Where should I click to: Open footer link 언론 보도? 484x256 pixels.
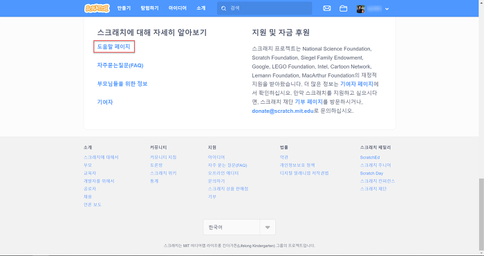point(92,205)
